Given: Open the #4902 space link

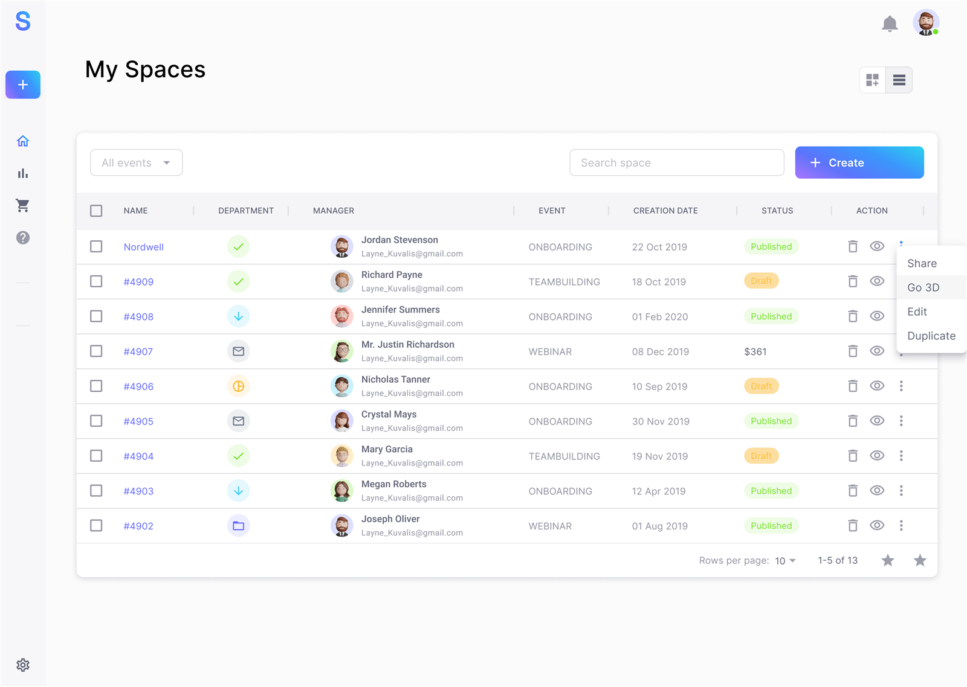Looking at the screenshot, I should [138, 526].
